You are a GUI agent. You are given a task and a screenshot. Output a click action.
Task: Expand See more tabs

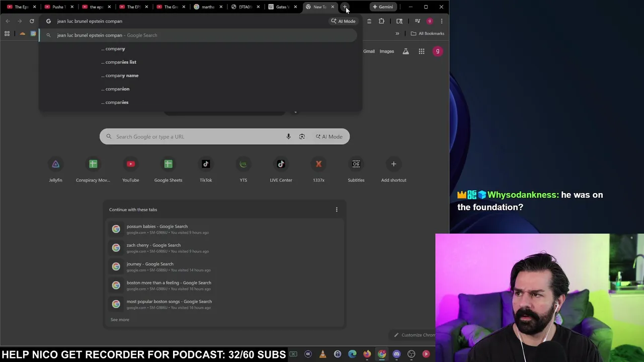pyautogui.click(x=120, y=320)
